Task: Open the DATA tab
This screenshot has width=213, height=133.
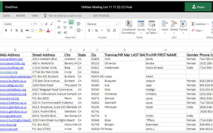Action: coord(7,16)
